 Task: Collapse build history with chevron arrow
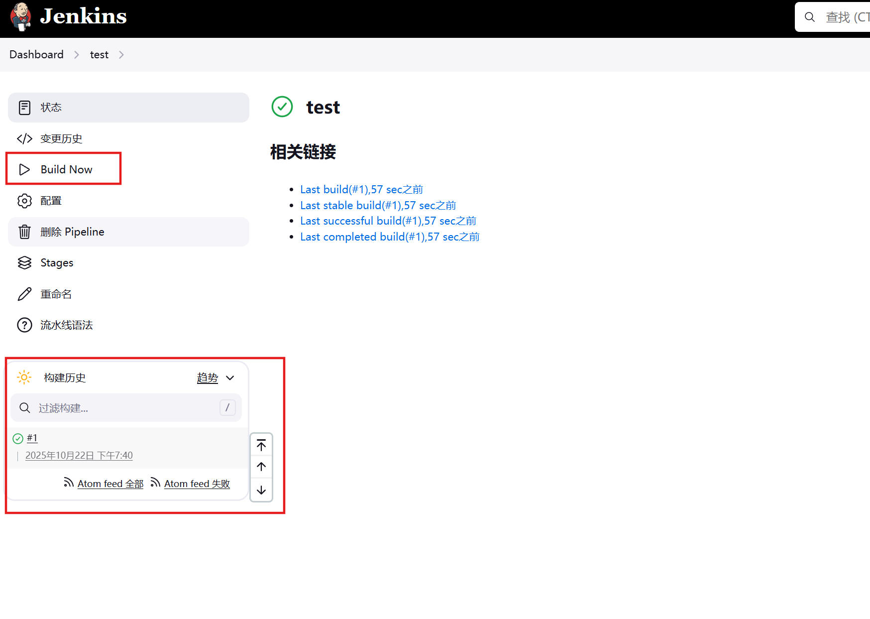(230, 378)
